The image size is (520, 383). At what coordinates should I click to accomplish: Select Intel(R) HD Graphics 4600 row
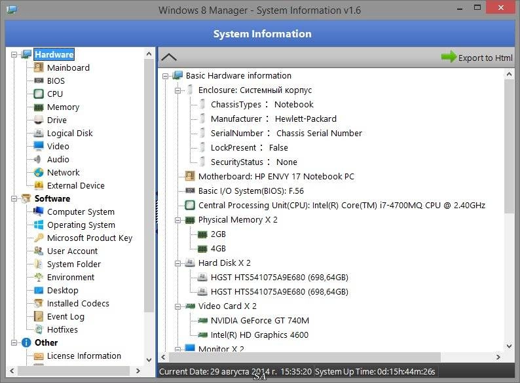[259, 335]
